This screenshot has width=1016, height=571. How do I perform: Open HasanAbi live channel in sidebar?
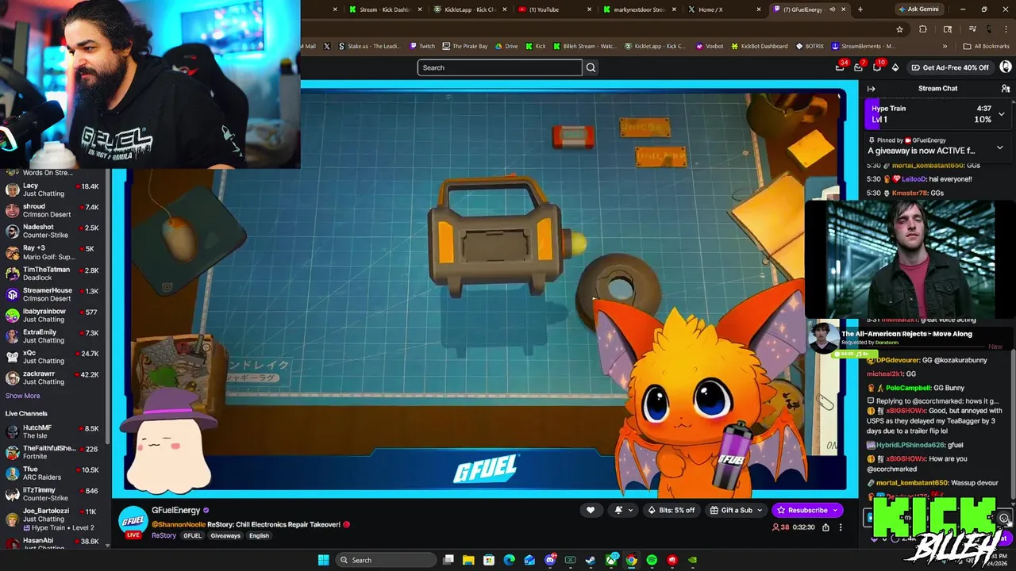[52, 543]
